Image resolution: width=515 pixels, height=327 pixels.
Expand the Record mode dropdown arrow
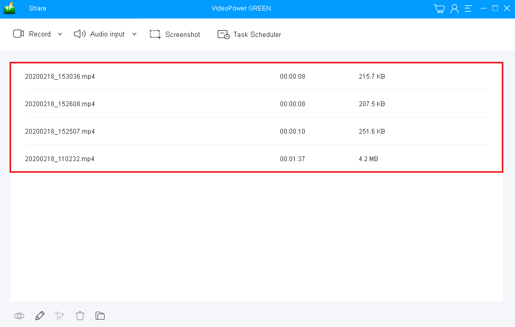pos(60,34)
